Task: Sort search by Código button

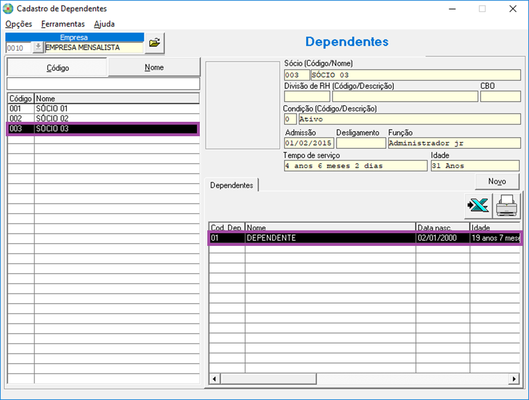Action: [x=57, y=68]
